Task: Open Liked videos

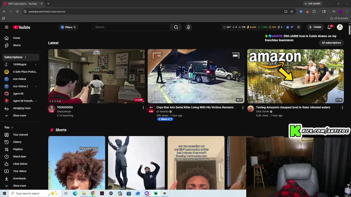Action: pos(21,164)
